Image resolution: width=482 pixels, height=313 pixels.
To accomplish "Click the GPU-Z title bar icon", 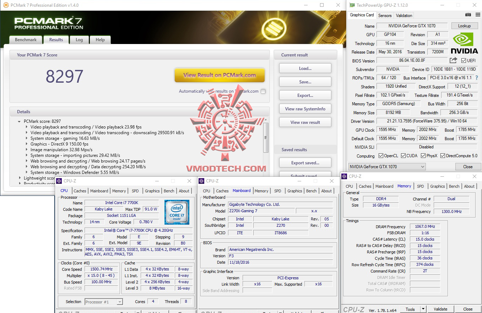I will click(352, 5).
